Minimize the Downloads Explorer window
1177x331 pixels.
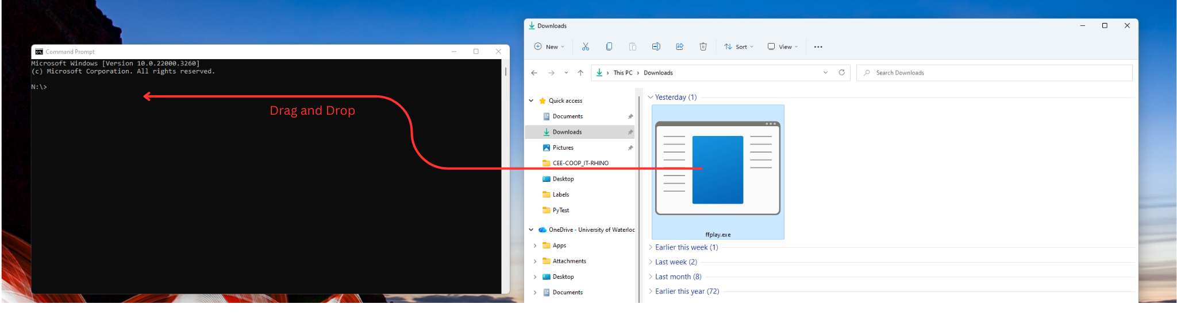(x=1082, y=26)
